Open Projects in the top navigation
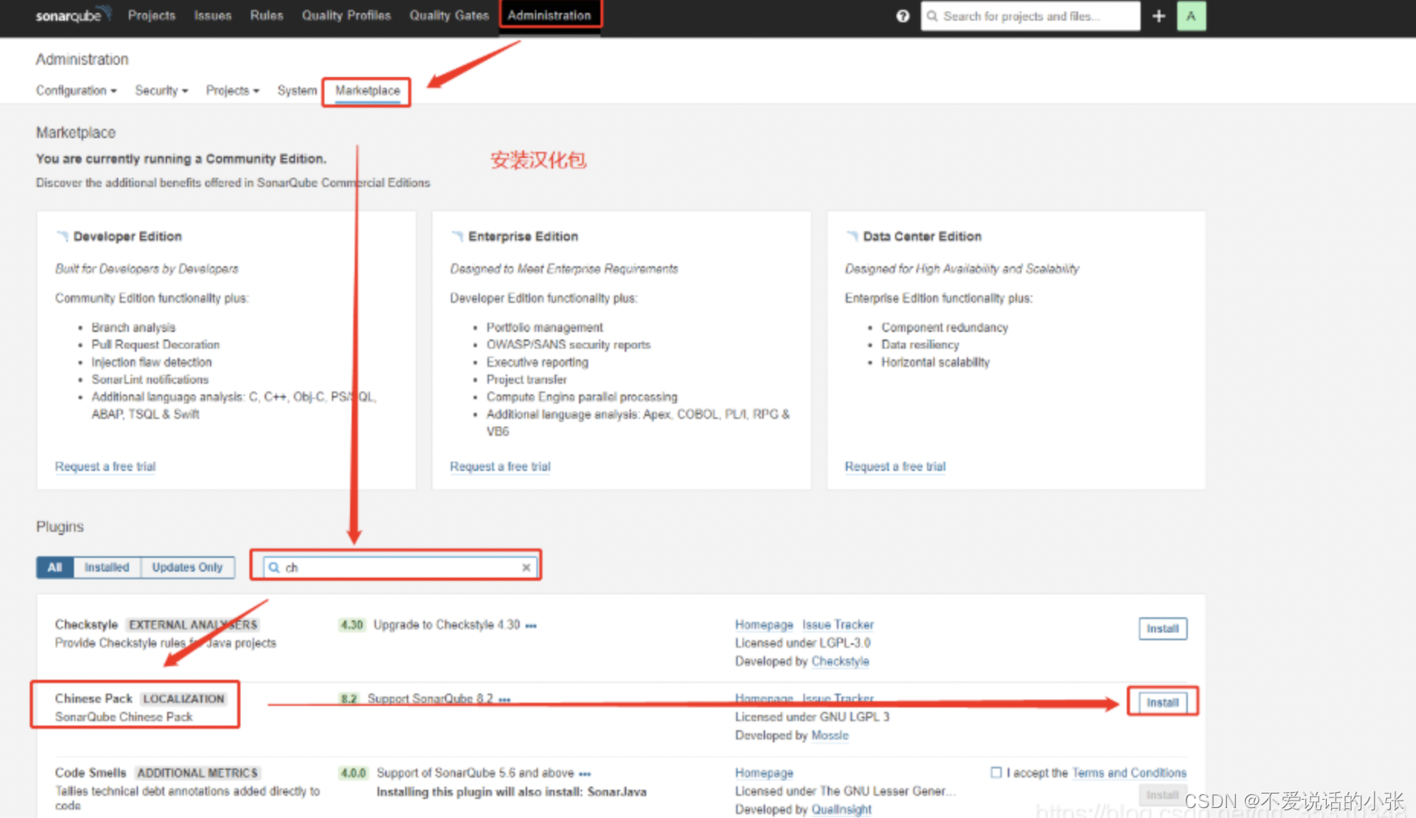The width and height of the screenshot is (1416, 818). [152, 15]
